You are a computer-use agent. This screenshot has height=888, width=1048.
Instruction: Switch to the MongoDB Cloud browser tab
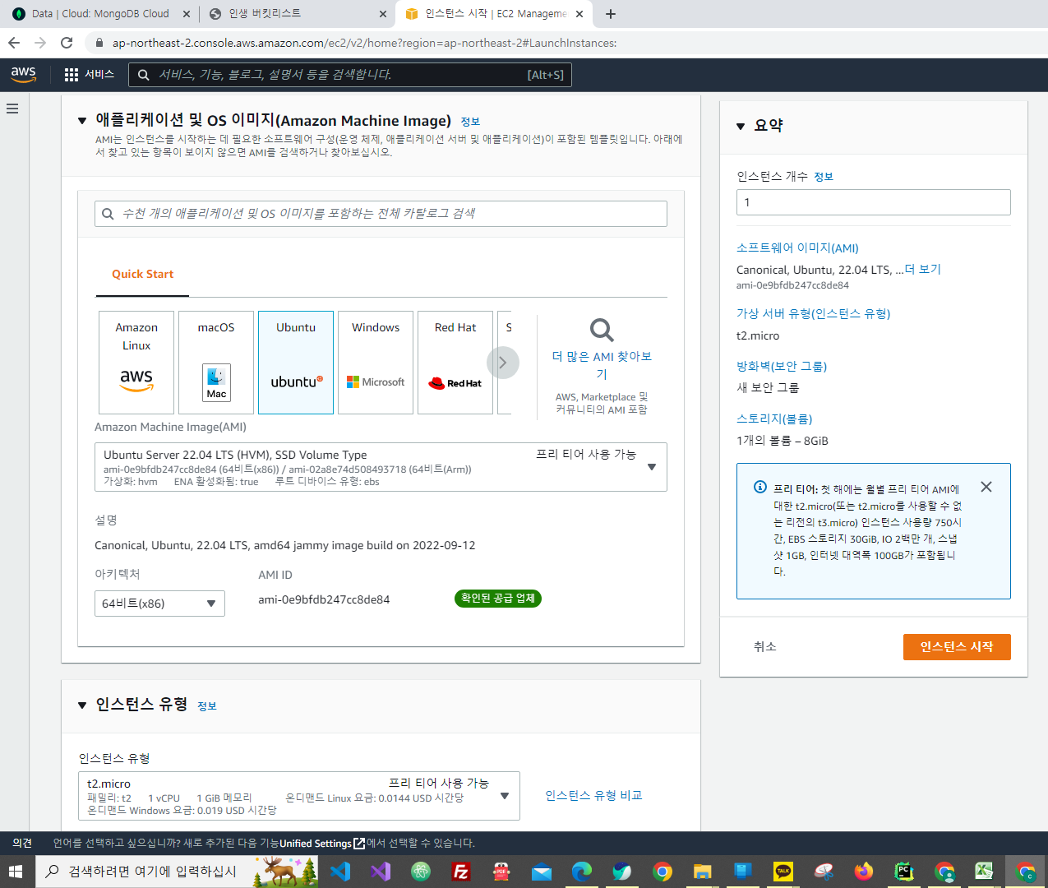[x=99, y=14]
